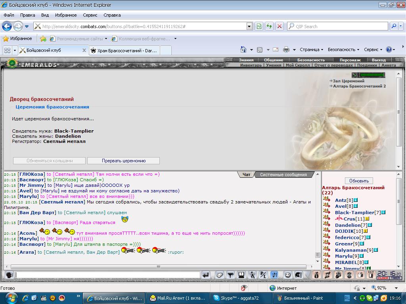
Task: Switch to Mail.Ru Агент in the taskbar
Action: coord(177,298)
